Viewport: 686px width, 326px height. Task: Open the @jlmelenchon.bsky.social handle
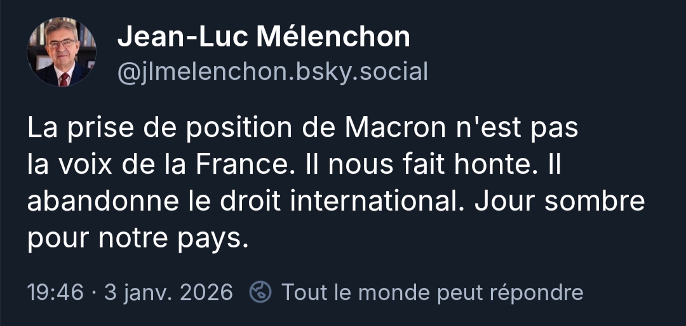click(272, 72)
